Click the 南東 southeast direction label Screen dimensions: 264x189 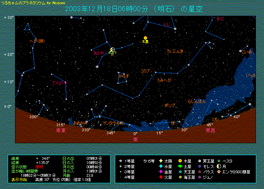[x=61, y=130]
